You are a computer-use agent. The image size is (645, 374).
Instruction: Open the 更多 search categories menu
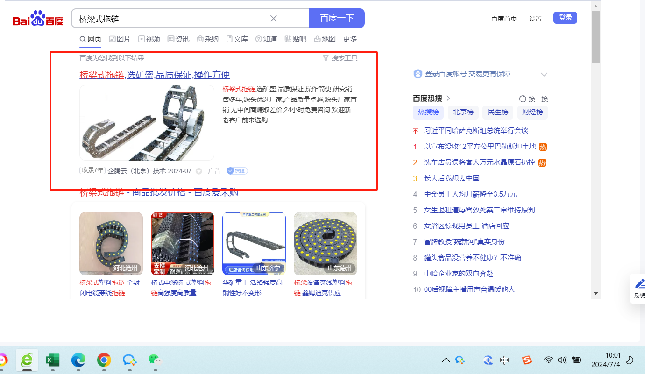[x=350, y=39]
